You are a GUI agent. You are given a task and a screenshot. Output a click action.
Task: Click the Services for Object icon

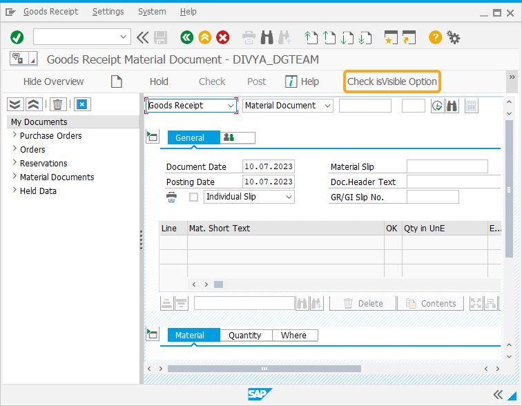[x=19, y=59]
